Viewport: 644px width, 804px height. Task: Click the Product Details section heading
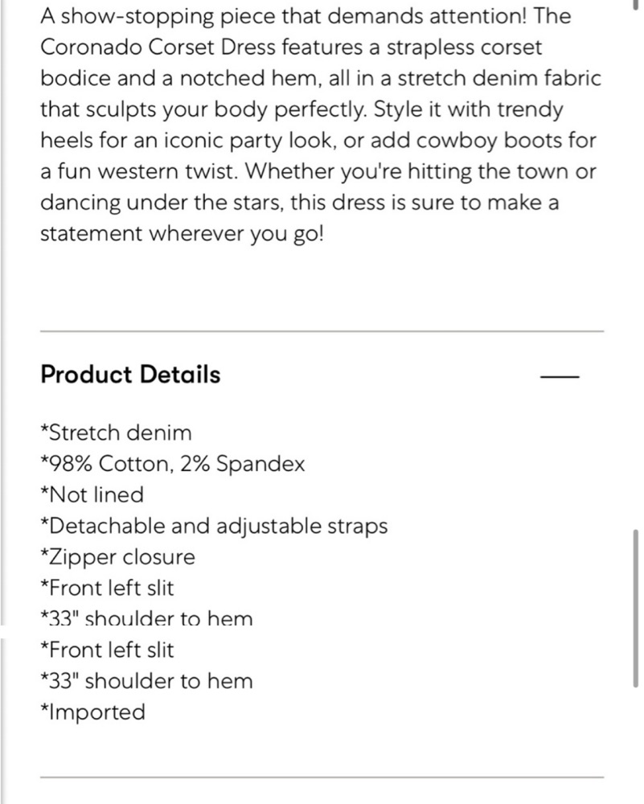point(130,375)
